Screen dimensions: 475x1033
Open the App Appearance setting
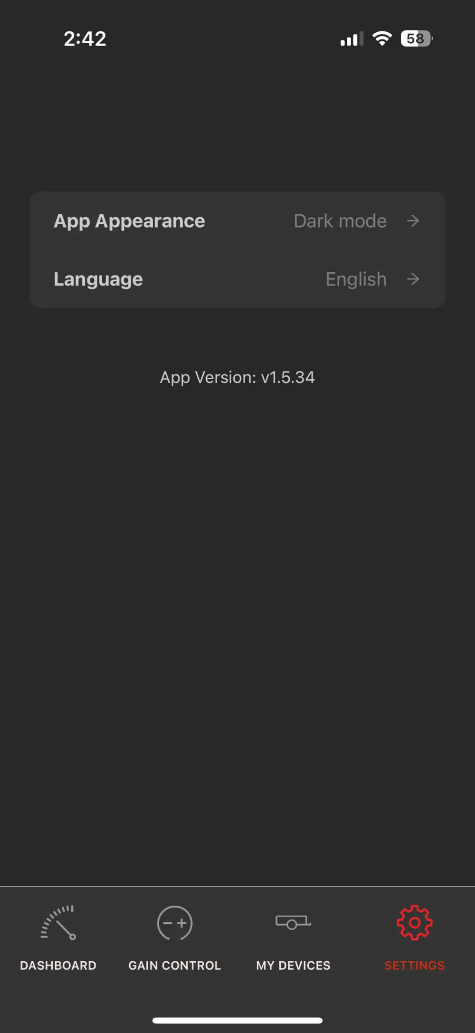tap(237, 221)
